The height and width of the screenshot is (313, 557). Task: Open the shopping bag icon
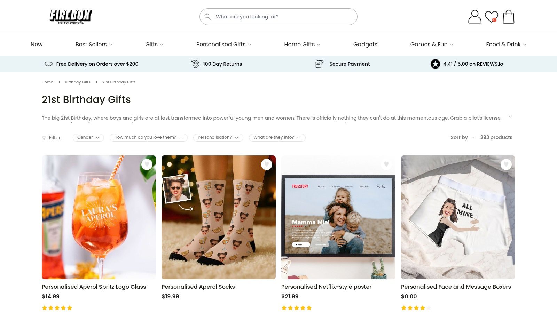(x=508, y=17)
